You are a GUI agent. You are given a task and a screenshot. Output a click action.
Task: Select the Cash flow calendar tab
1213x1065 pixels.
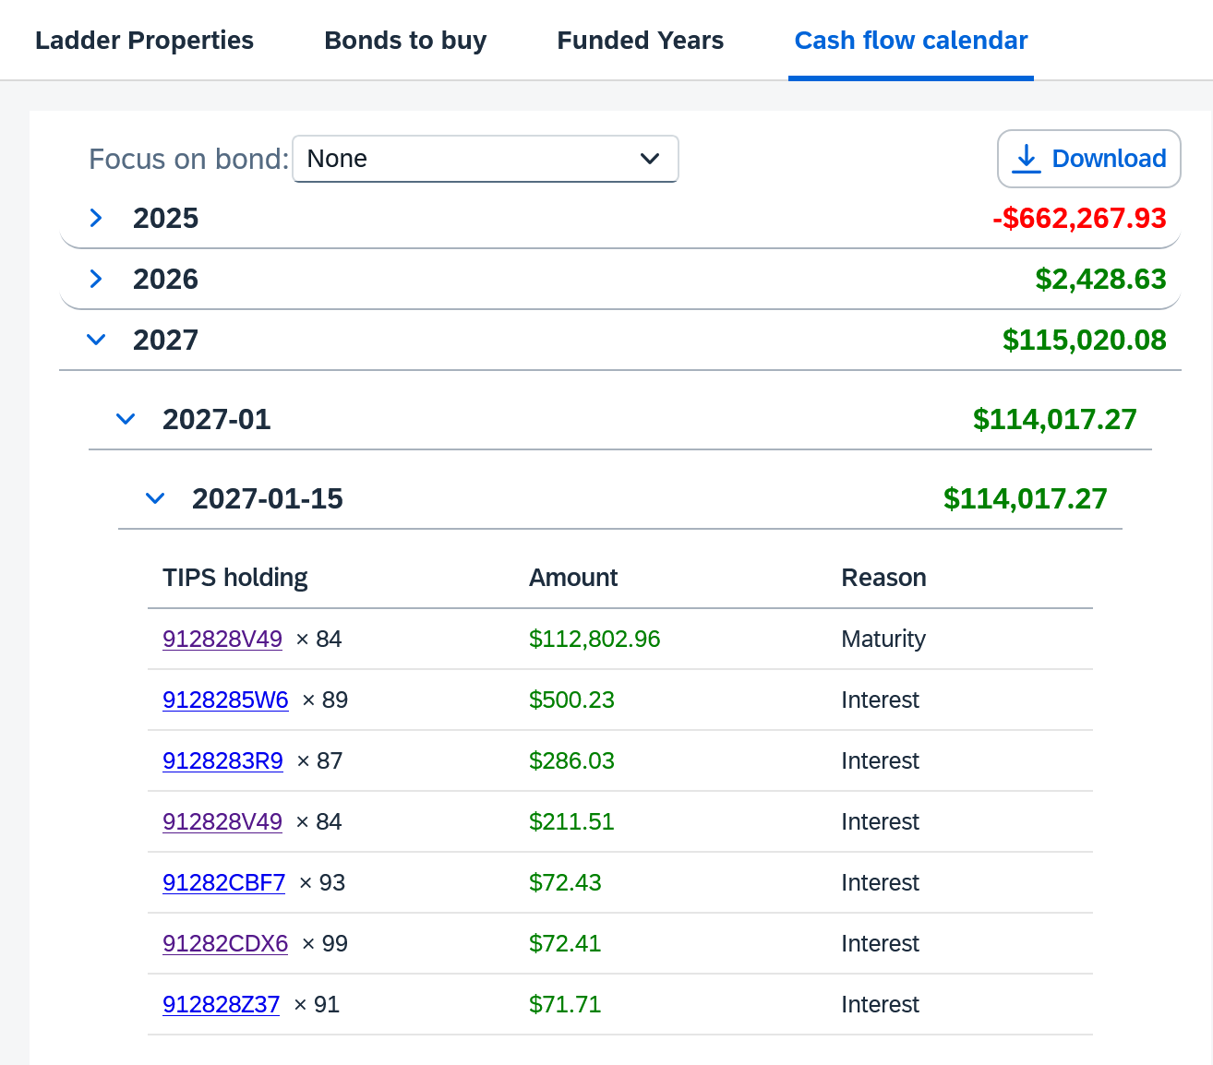click(910, 41)
